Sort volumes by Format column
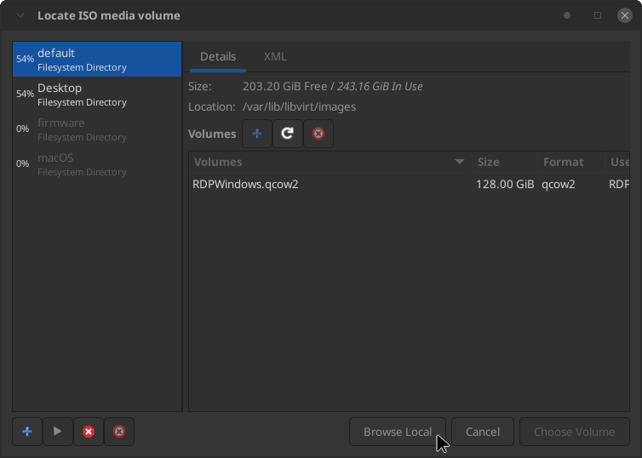The width and height of the screenshot is (642, 458). (569, 162)
